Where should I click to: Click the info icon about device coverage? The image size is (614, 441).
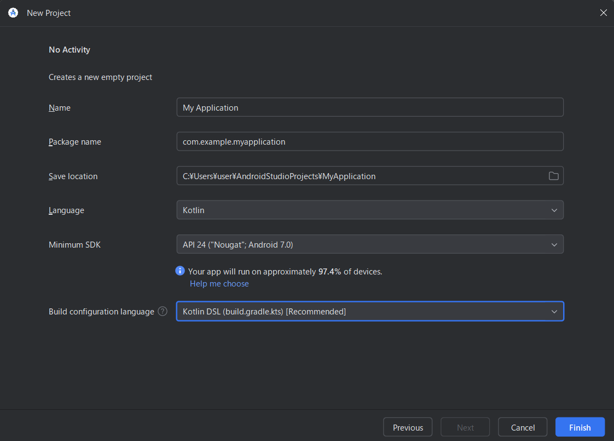(179, 271)
